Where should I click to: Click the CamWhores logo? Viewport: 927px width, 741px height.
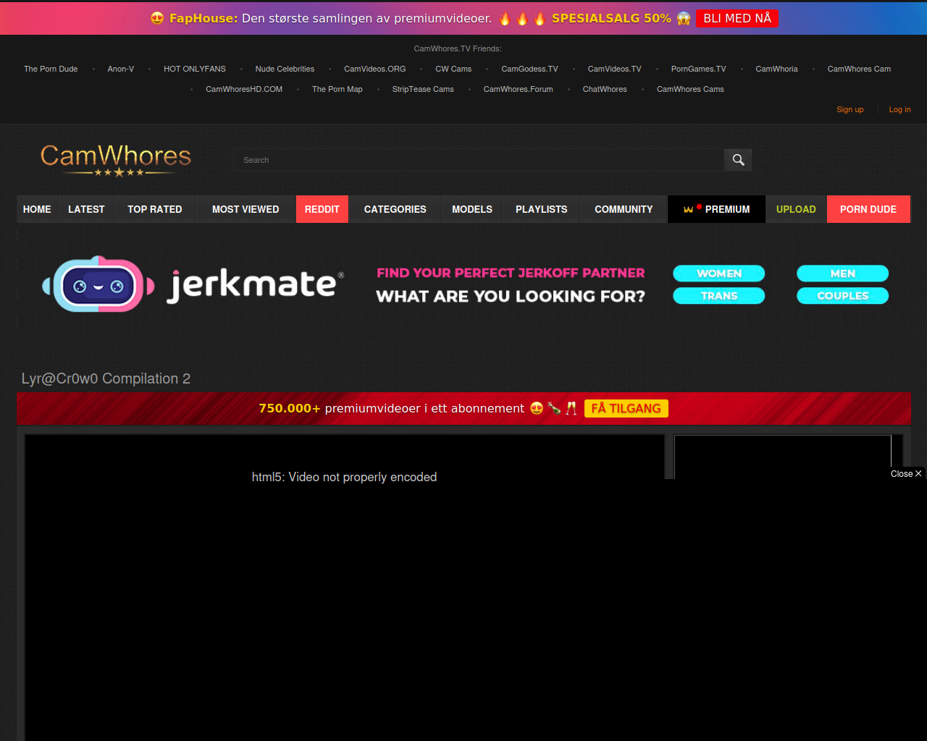[x=116, y=160]
